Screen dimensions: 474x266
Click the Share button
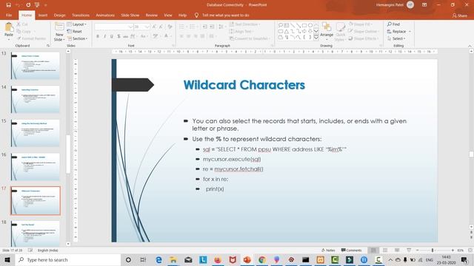(460, 16)
